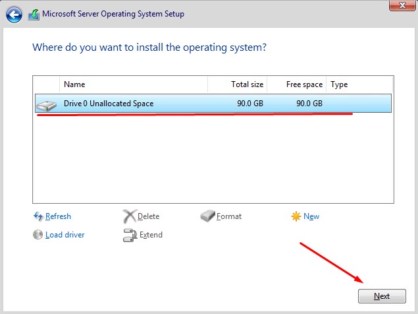Click the Extend link text
Image resolution: width=418 pixels, height=314 pixels.
click(151, 235)
